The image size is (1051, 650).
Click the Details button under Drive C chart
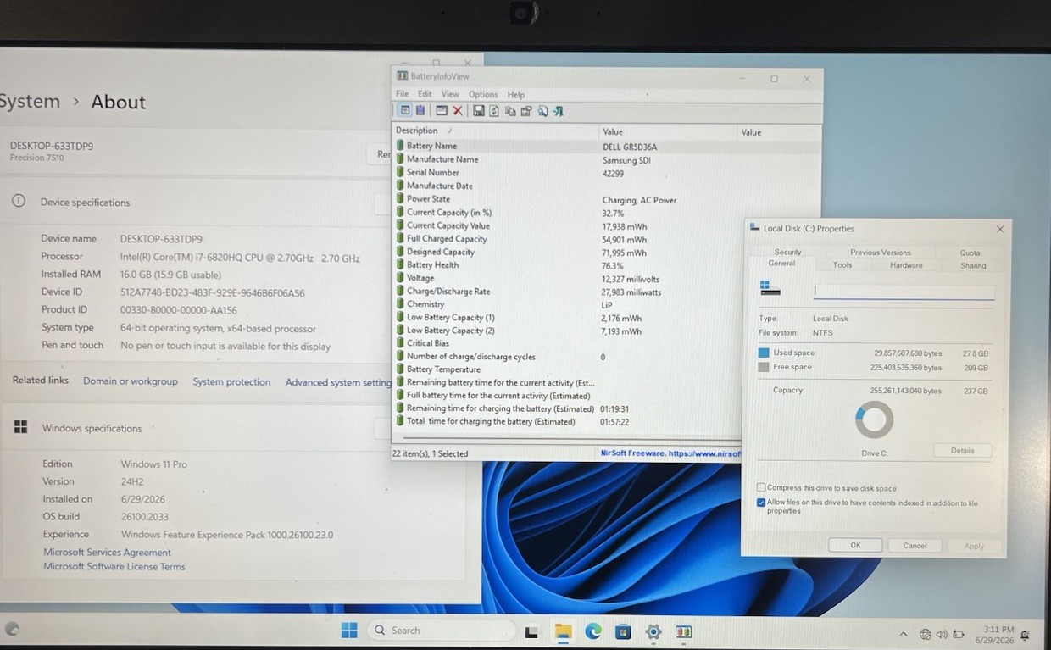[962, 450]
